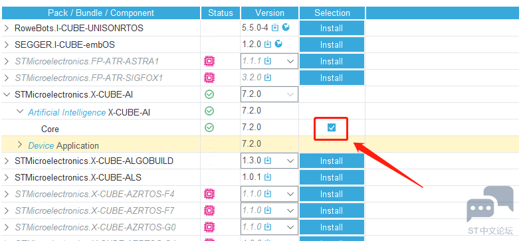Install the X-CUBE-AZRTOS-F7 pack
This screenshot has width=519, height=241.
tap(332, 210)
